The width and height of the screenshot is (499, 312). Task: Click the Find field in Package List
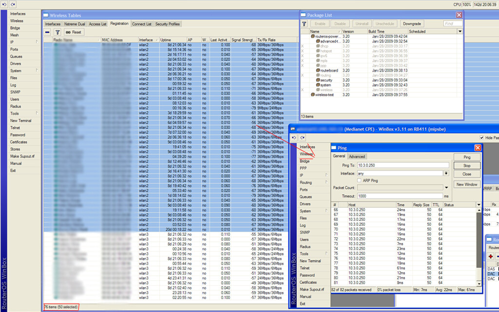tap(453, 23)
